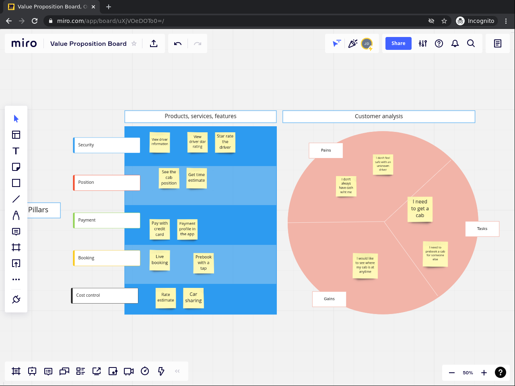Select the Value Proposition Board browser tab
Viewport: 515px width, 386px height.
pyautogui.click(x=51, y=7)
